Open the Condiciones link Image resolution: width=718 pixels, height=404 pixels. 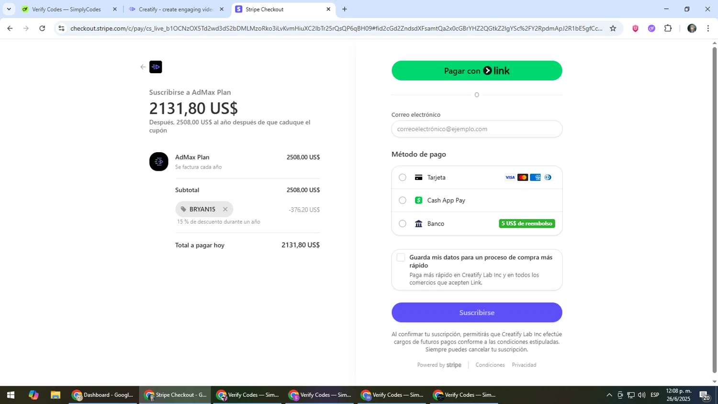(490, 365)
